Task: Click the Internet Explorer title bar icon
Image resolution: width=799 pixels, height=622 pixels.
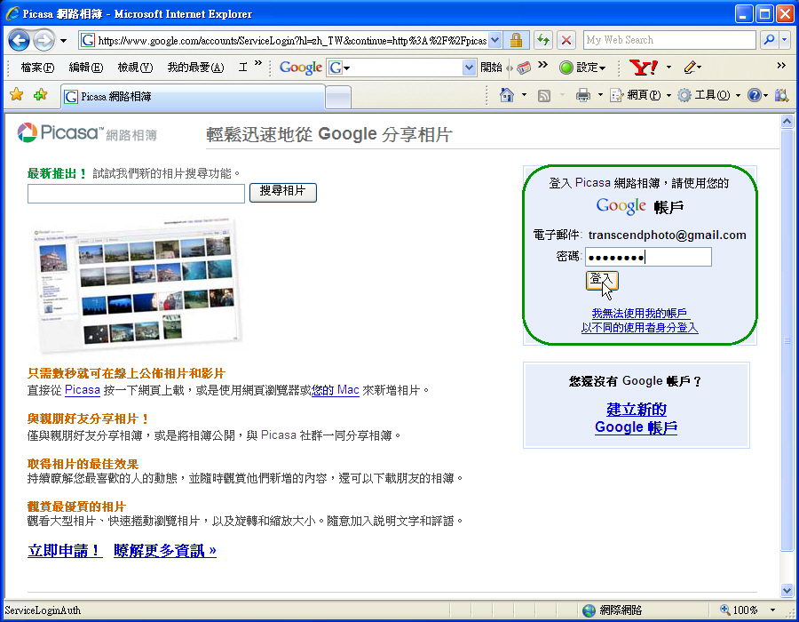Action: click(x=12, y=13)
